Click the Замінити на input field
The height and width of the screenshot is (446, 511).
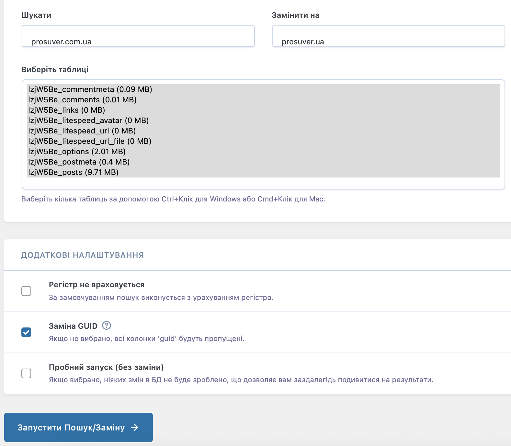pyautogui.click(x=388, y=36)
